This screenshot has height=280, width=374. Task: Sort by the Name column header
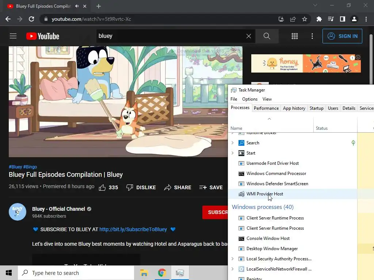tap(271, 125)
